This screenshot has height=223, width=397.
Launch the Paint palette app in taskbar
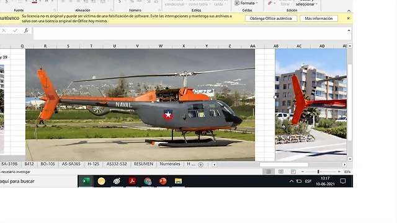[x=117, y=181]
